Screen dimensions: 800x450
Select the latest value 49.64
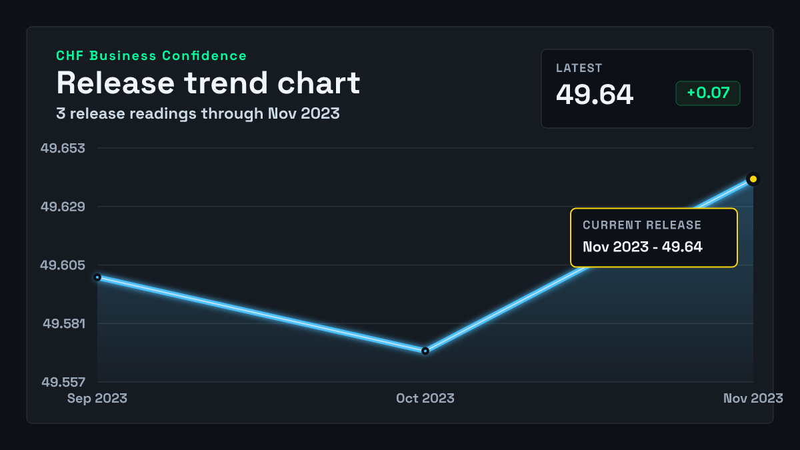[x=595, y=94]
